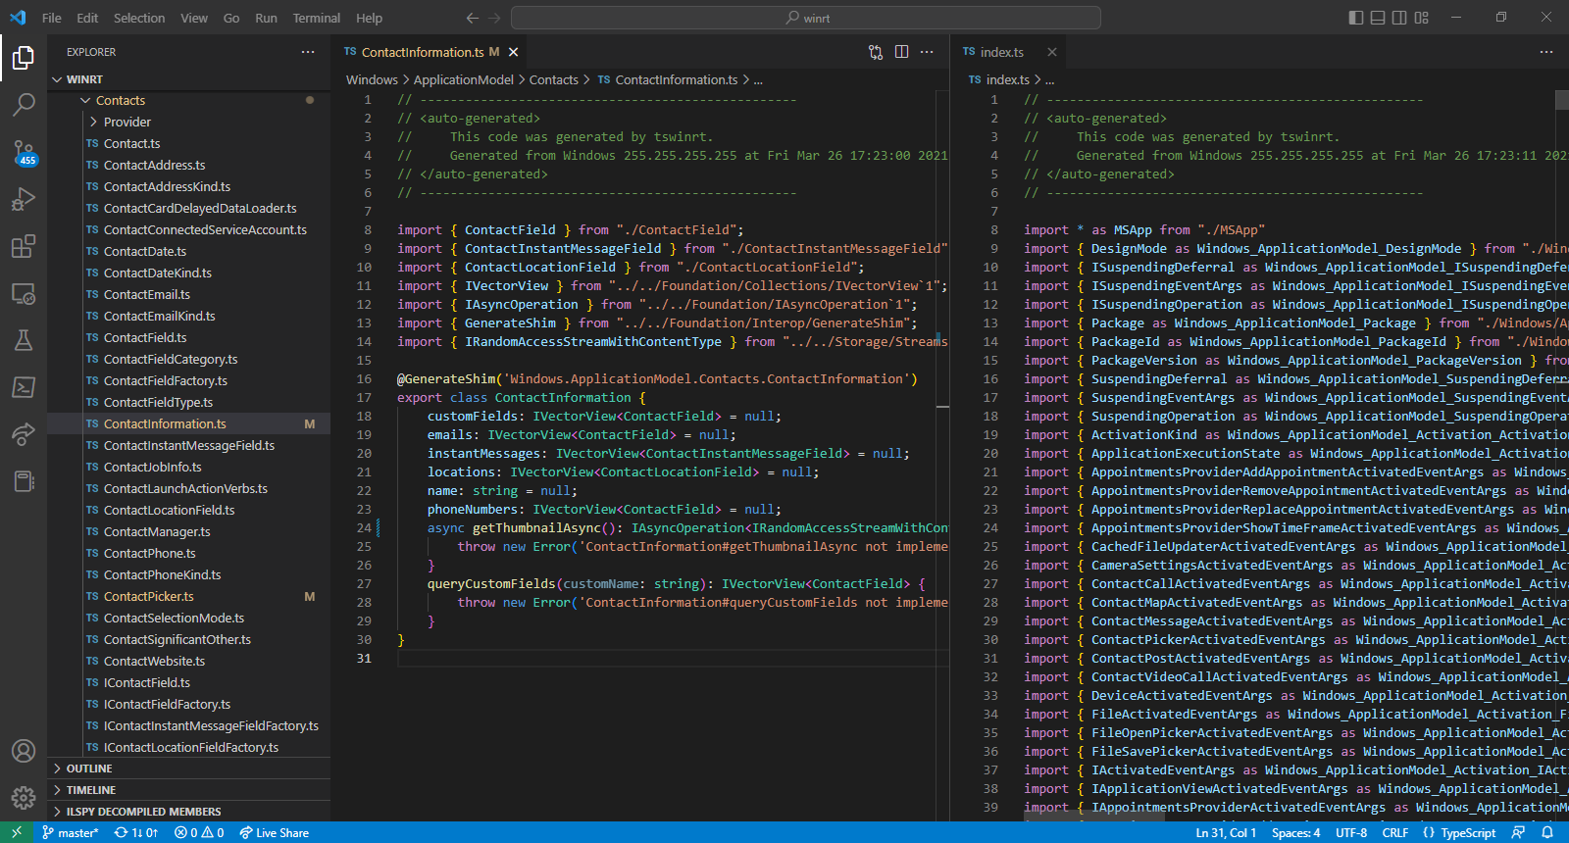Open notifications bell in status bar
The image size is (1569, 843).
(x=1547, y=832)
